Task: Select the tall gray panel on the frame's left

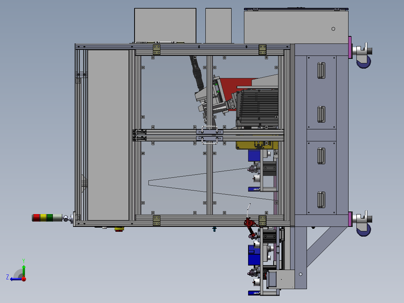Action: click(x=108, y=135)
